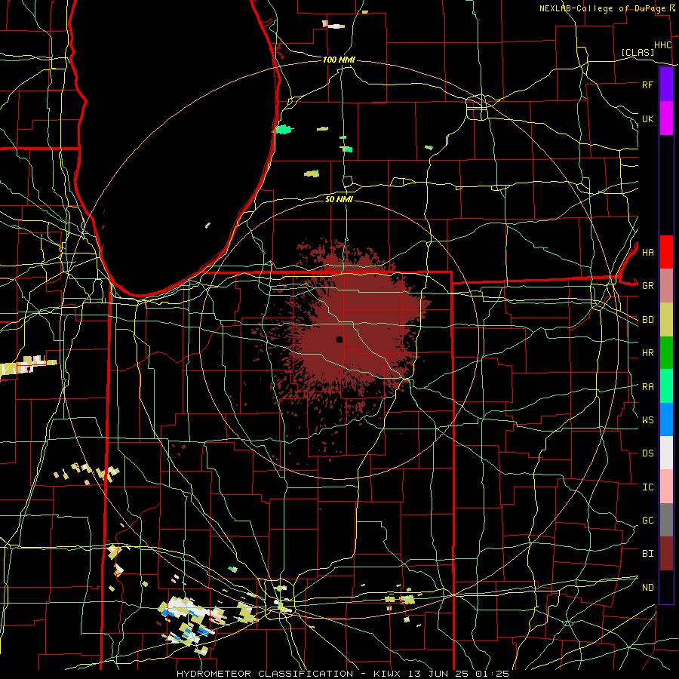Viewport: 679px width, 679px height.
Task: Select the GR pink legend swatch
Action: (x=666, y=285)
